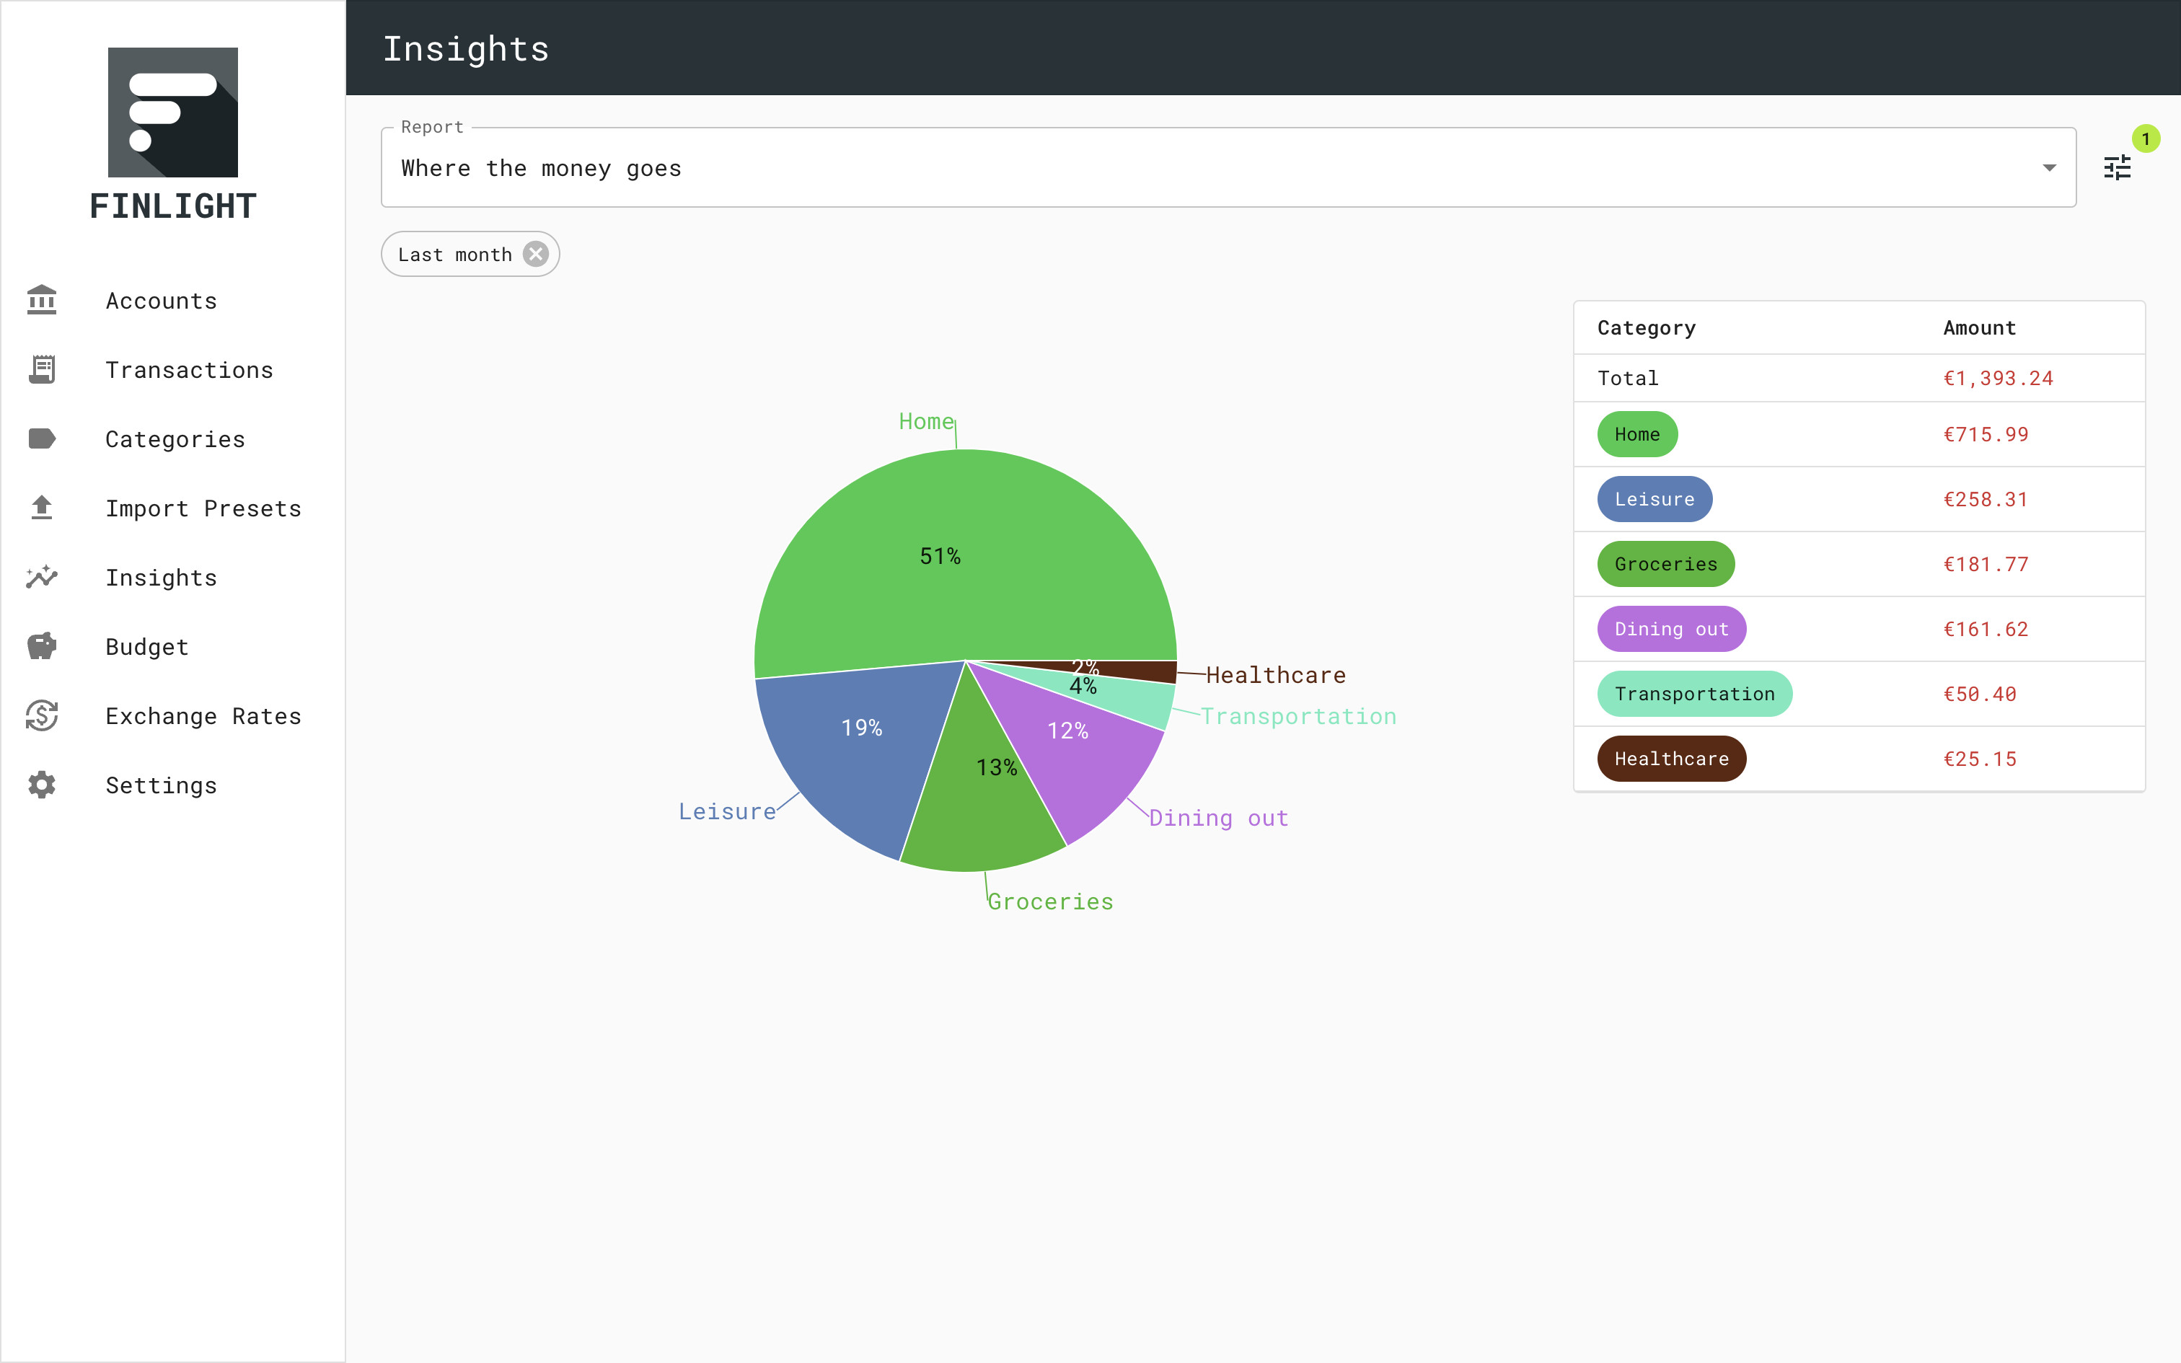Expand the Report dropdown arrow

tap(2048, 167)
